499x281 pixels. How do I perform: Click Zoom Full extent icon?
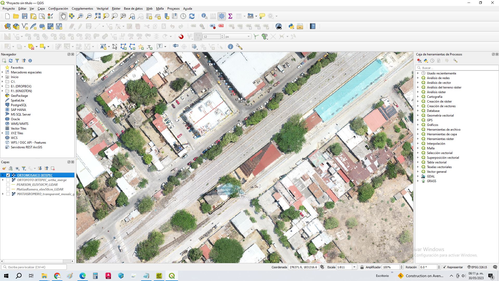click(97, 16)
